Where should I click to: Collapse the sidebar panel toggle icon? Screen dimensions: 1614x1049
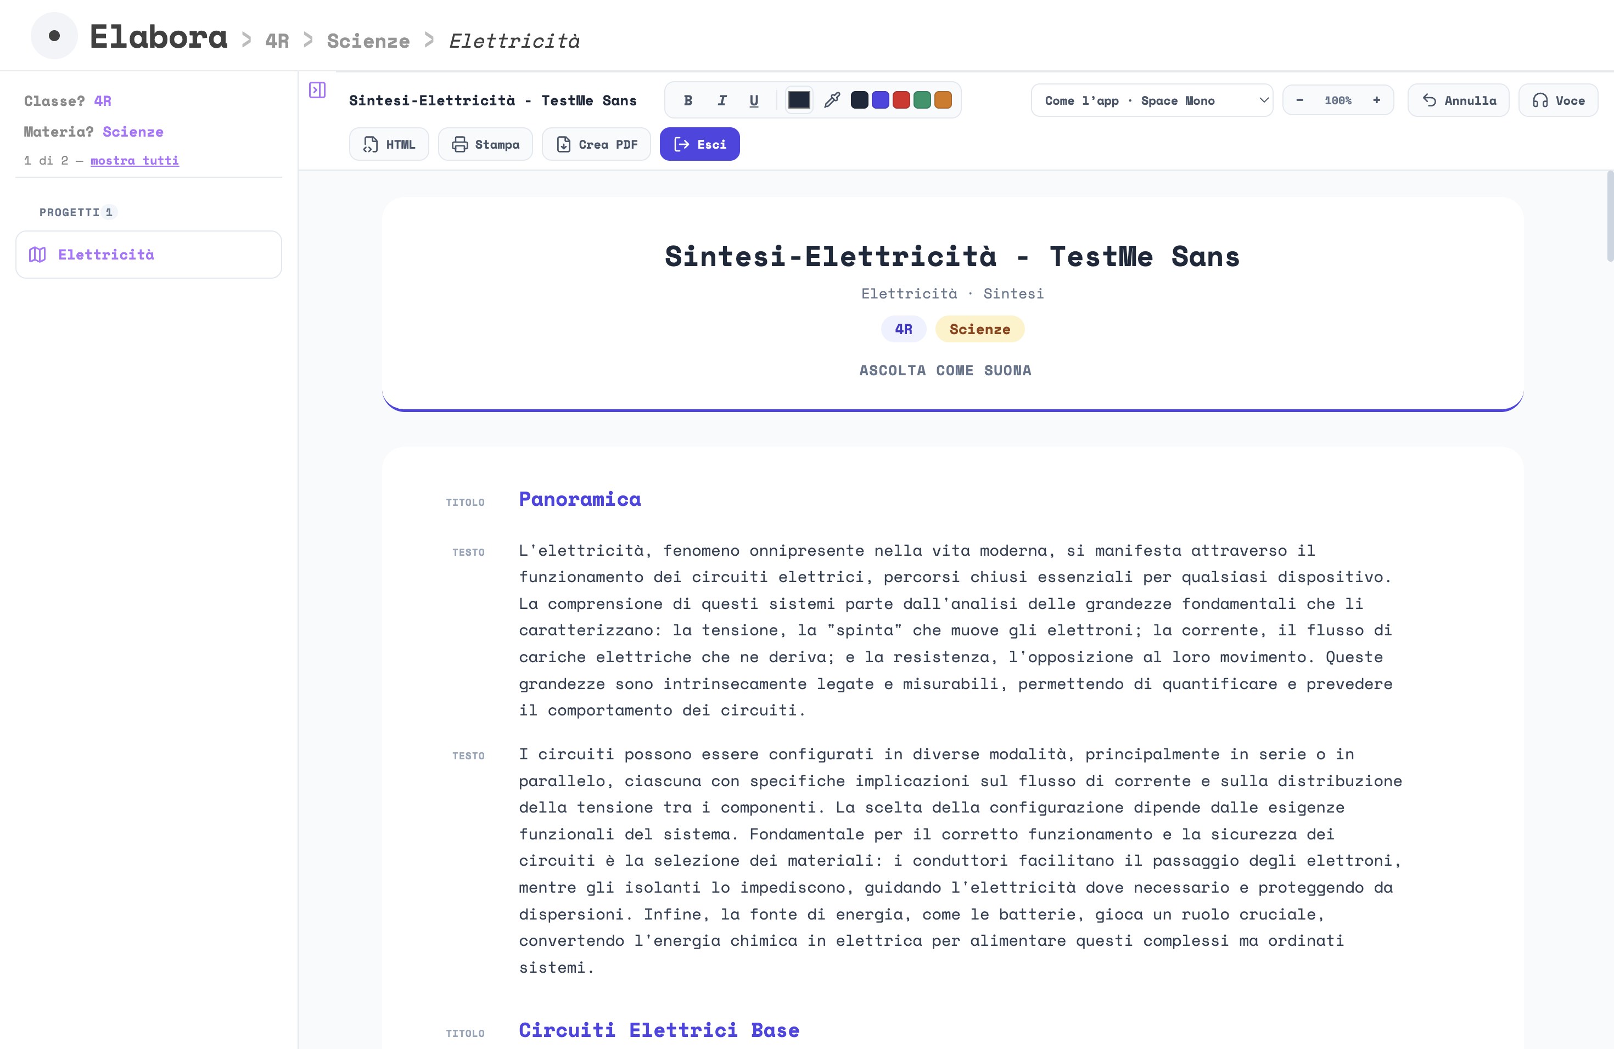click(317, 90)
